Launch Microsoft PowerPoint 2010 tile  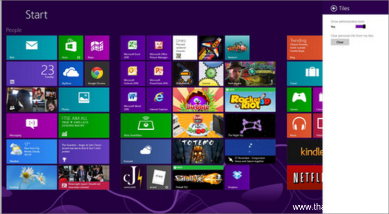pyautogui.click(x=159, y=73)
